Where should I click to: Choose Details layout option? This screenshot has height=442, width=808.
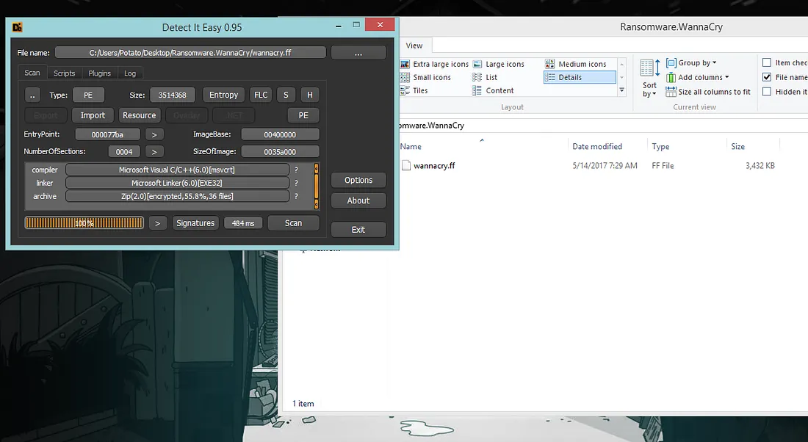580,77
